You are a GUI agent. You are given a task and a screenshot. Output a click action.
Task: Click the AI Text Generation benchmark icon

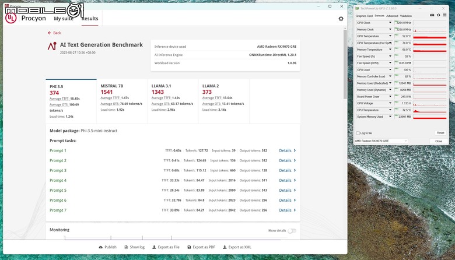[52, 46]
